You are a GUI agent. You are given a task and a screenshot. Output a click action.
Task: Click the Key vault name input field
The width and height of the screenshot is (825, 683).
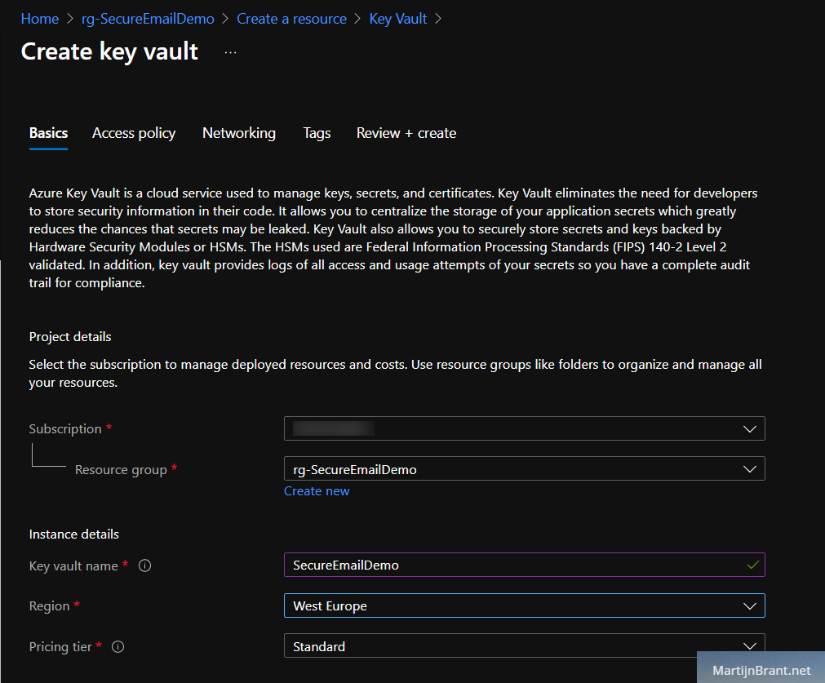coord(525,565)
